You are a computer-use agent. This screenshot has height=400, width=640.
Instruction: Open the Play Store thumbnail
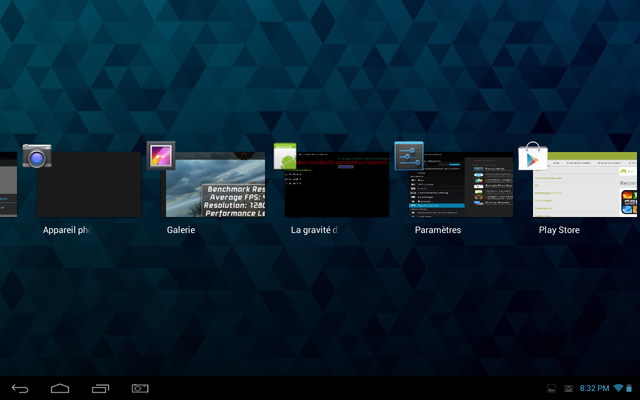pos(585,184)
